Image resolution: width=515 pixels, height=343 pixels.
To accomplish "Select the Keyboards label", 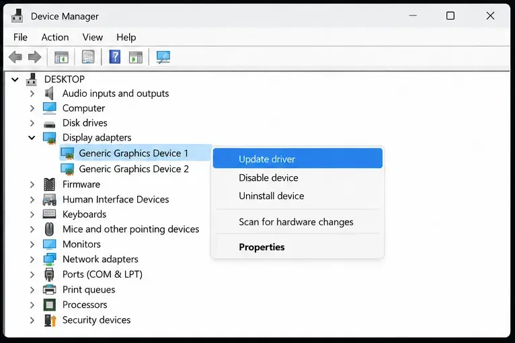I will 85,215.
